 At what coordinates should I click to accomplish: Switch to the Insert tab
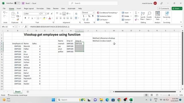(x=19, y=9)
